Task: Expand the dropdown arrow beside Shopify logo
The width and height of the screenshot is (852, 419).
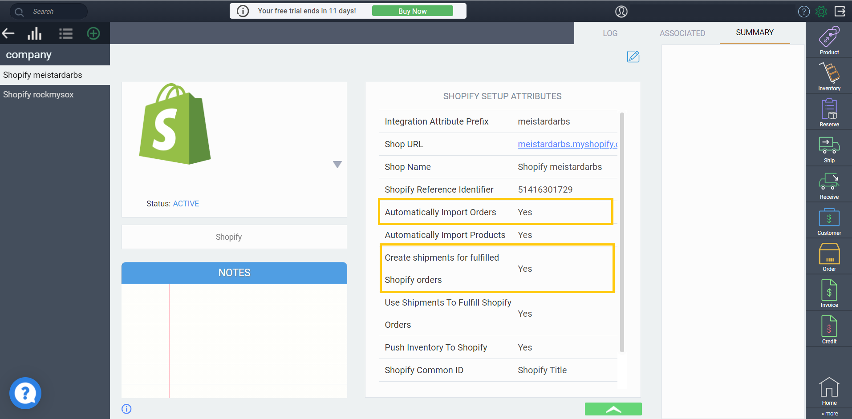Action: tap(337, 165)
